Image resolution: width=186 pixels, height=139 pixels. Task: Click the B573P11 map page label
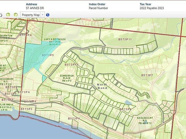pyautogui.click(x=125, y=39)
